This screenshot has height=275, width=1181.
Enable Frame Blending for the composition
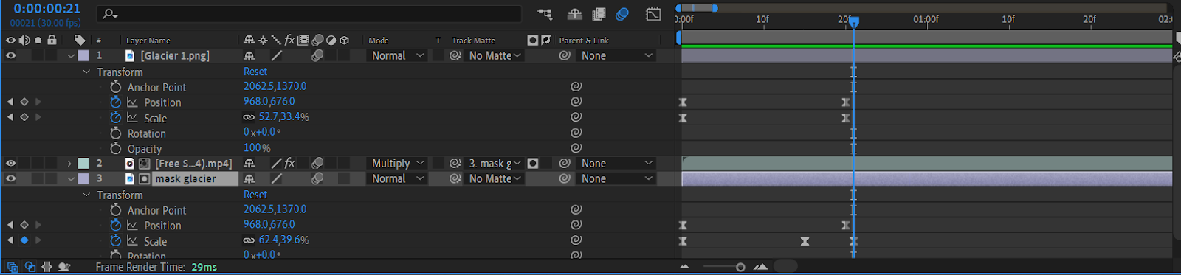click(599, 14)
